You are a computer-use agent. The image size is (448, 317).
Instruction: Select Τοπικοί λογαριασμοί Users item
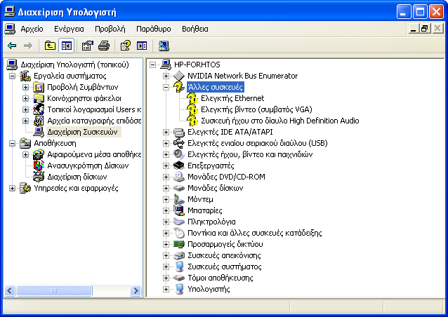94,109
